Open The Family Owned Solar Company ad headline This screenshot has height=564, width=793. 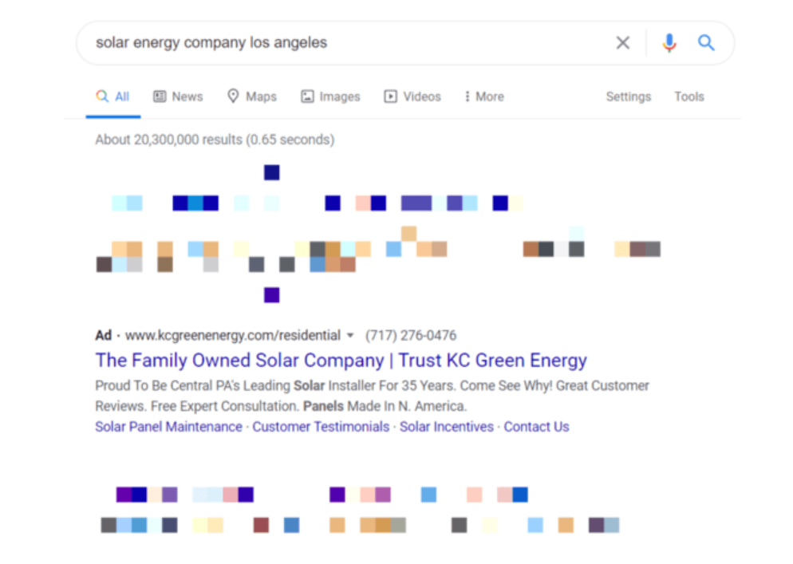[341, 361]
